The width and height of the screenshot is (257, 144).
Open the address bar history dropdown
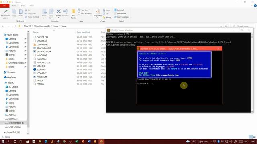tap(221, 26)
